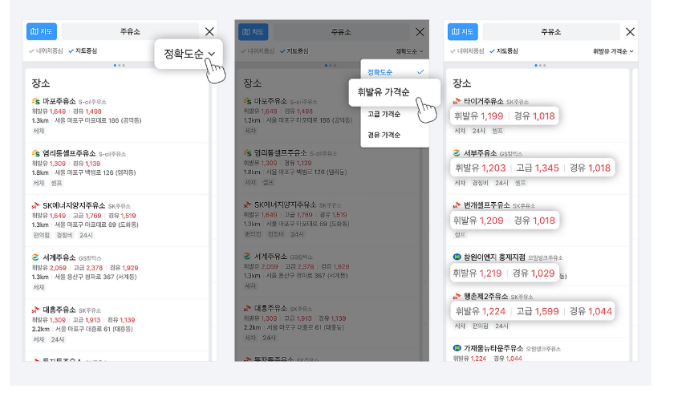The image size is (678, 393).
Task: Click the SK logo beside 타이거주유소
Action: coord(457,101)
